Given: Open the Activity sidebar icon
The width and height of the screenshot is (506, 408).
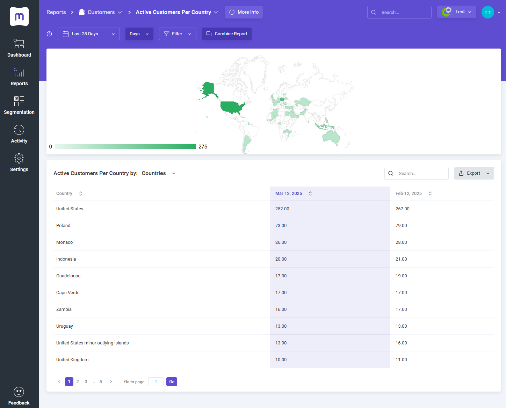Looking at the screenshot, I should point(19,130).
